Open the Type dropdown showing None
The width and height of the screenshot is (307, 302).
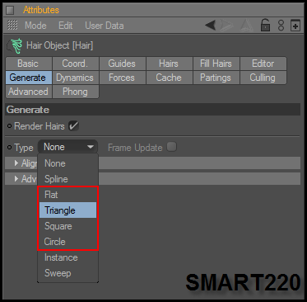pos(67,147)
